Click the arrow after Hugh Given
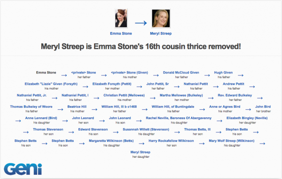 [241, 75]
